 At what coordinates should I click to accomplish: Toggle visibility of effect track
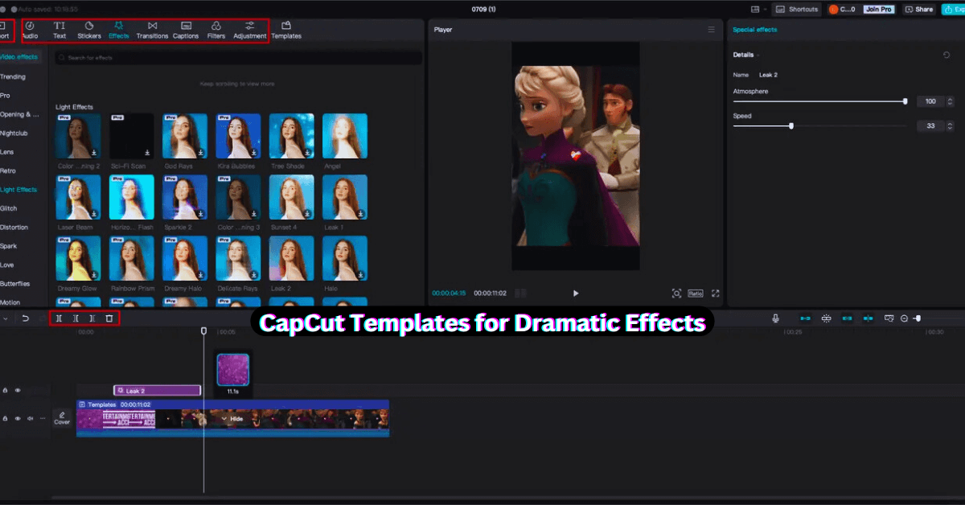18,390
